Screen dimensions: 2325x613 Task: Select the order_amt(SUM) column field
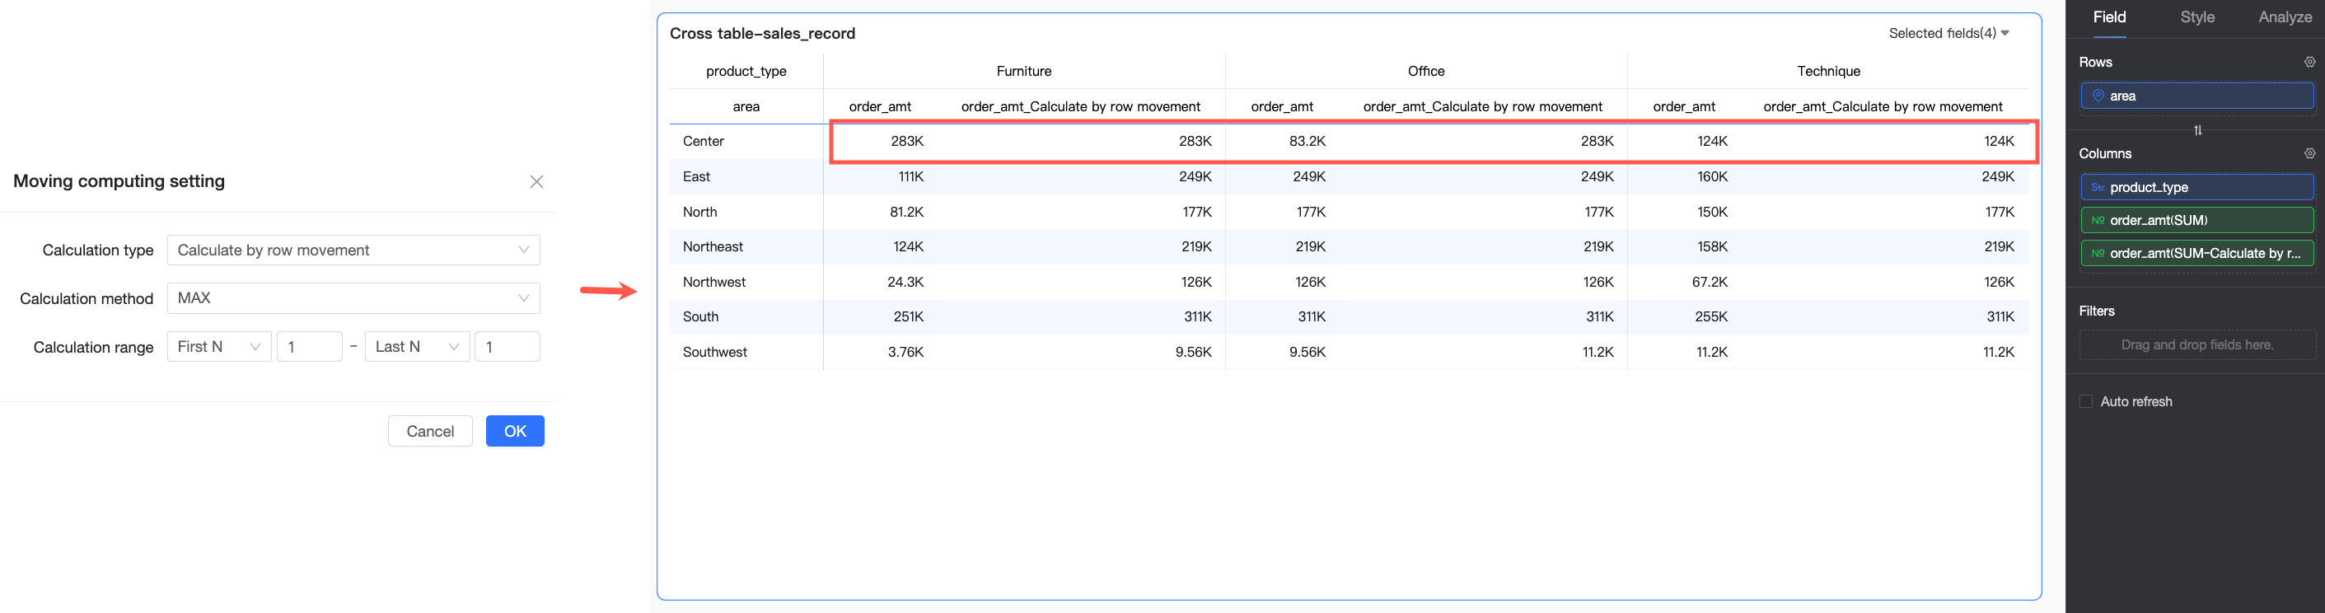pyautogui.click(x=2196, y=220)
